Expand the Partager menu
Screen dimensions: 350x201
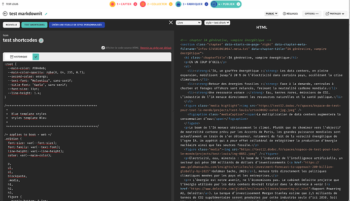pos(335,14)
